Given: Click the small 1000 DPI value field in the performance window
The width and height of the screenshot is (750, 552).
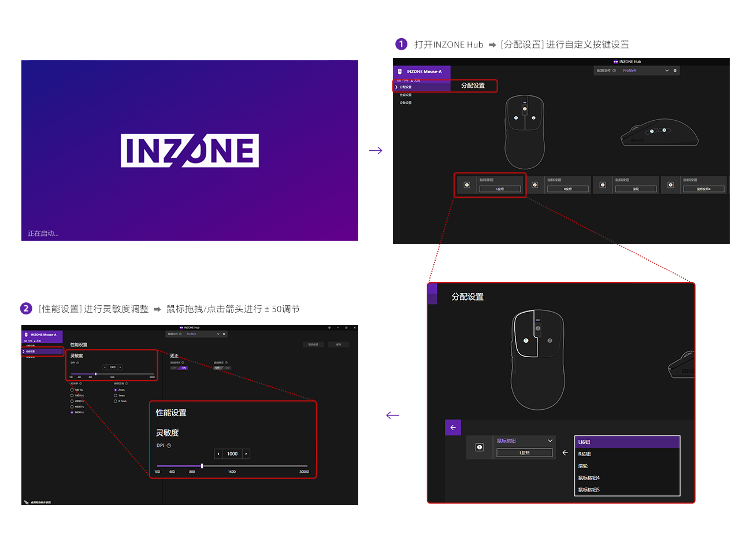Looking at the screenshot, I should click(x=113, y=367).
